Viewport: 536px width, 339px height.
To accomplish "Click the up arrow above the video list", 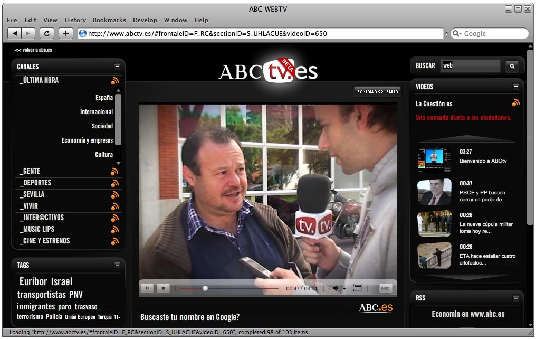I will (x=467, y=138).
